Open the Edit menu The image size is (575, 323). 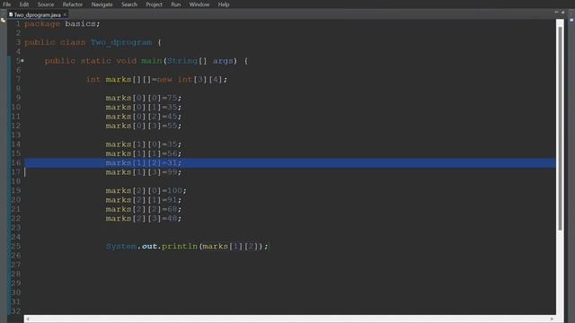click(x=24, y=4)
